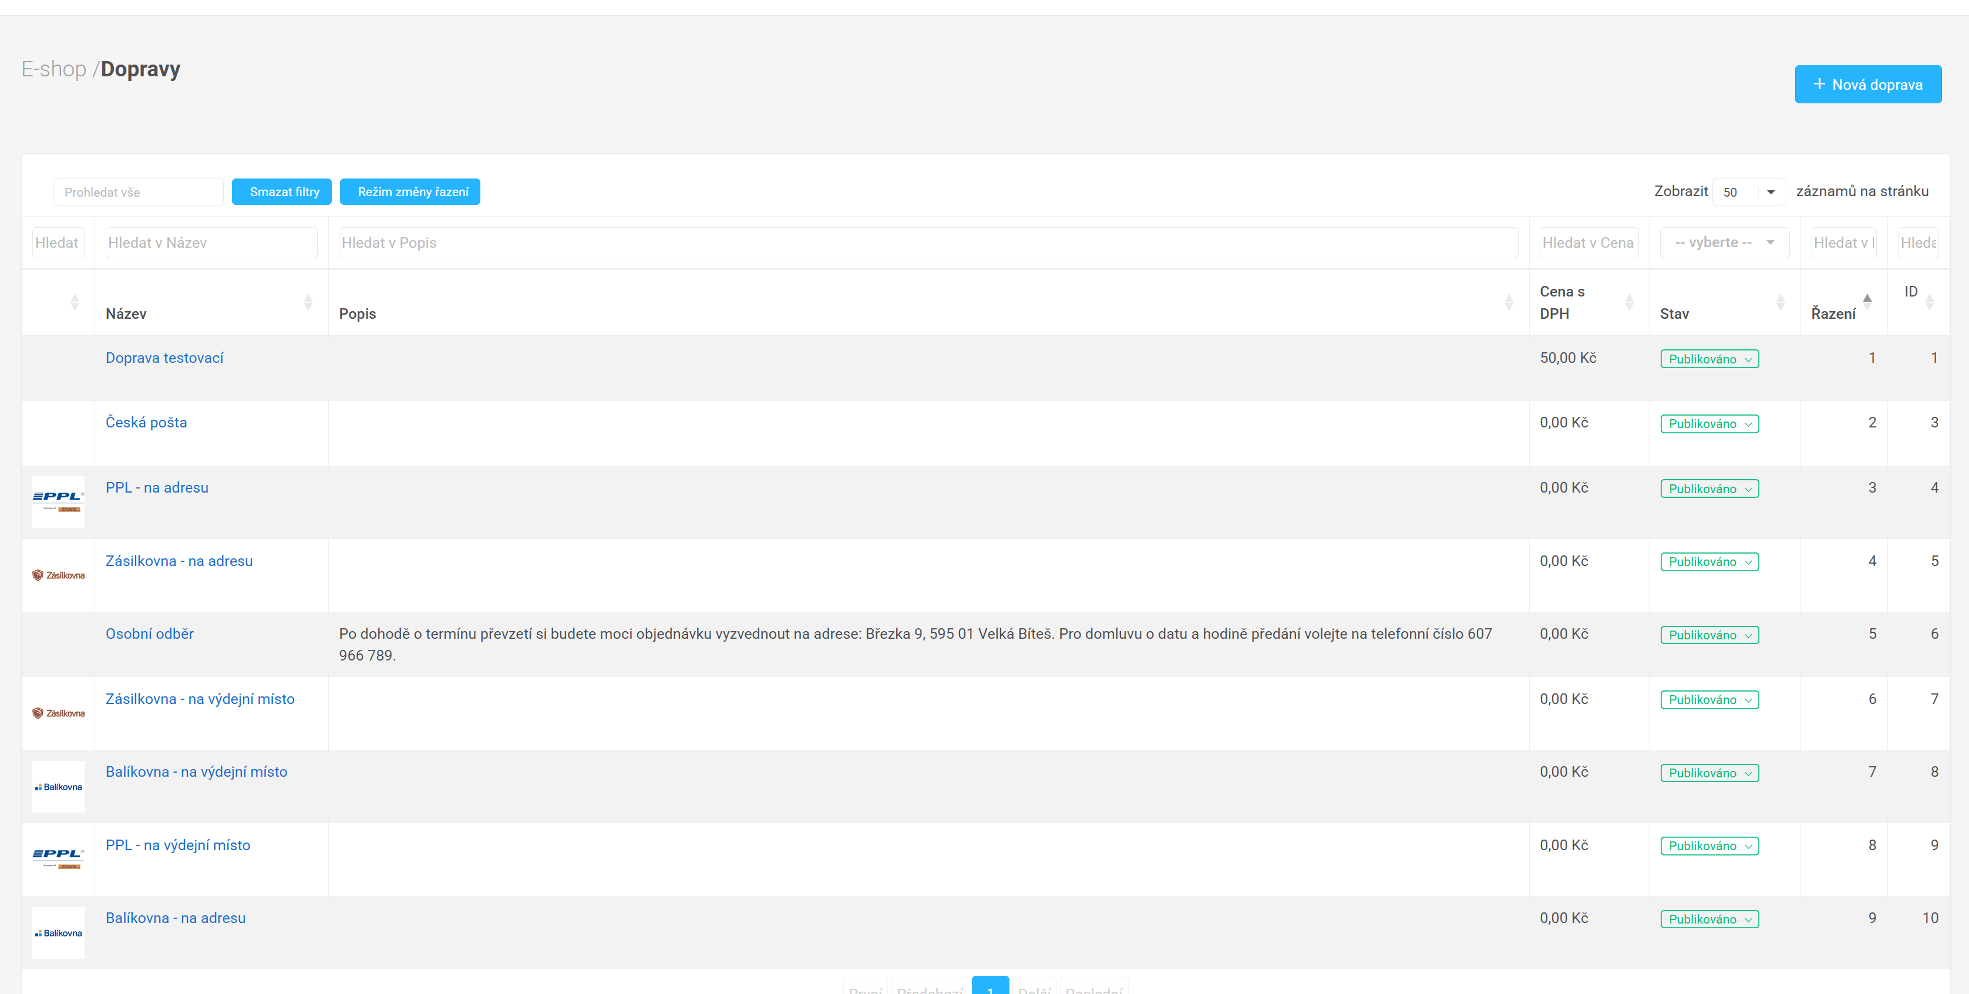Sort the table by the Název column arrows

308,302
